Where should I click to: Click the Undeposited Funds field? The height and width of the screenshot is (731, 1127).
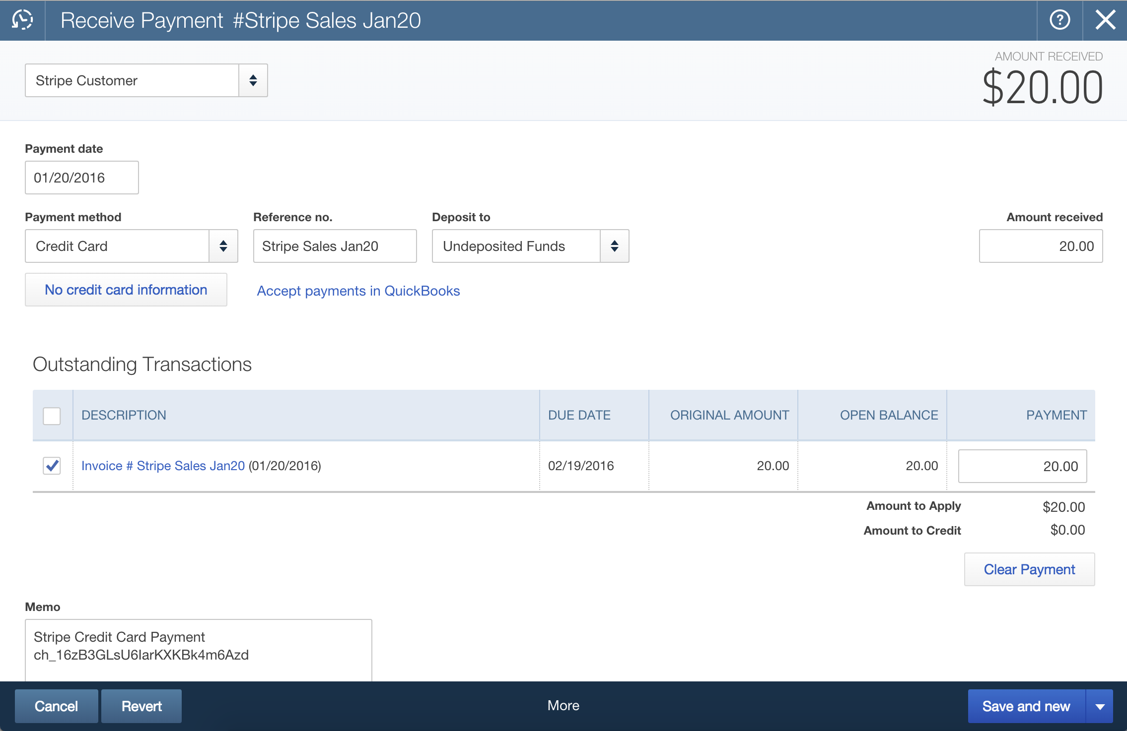(516, 246)
